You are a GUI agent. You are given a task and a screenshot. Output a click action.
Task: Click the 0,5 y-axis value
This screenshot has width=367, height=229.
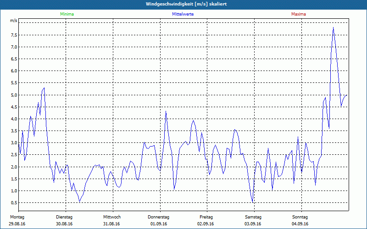[x=14, y=202]
